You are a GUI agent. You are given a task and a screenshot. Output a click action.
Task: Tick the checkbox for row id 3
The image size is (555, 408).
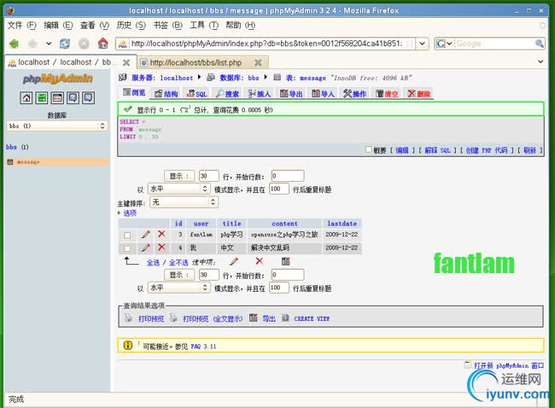pos(127,235)
